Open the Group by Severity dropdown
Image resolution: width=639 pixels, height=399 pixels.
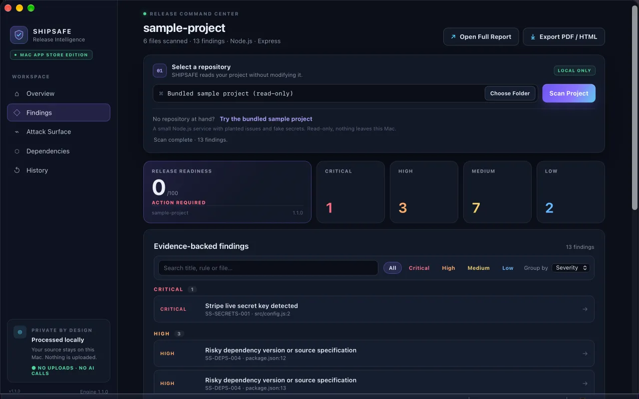point(571,268)
